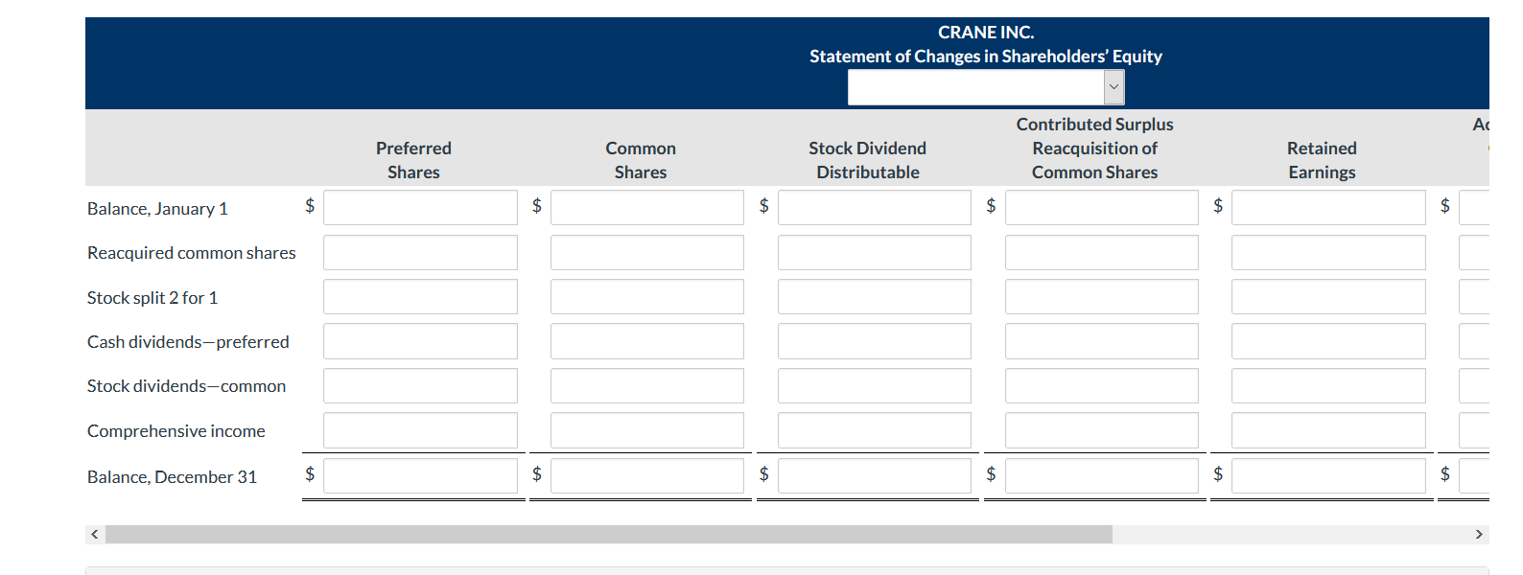Click Stock Dividend Distributable field for Comprehensive income

[x=875, y=430]
